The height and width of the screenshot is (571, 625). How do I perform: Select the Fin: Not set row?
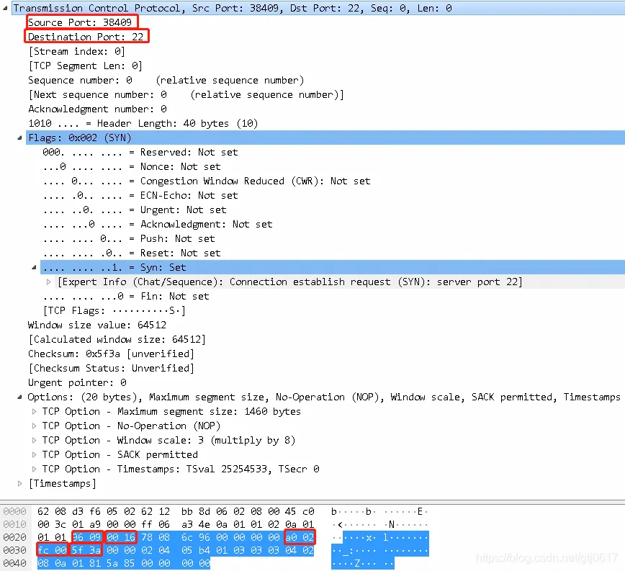[126, 296]
